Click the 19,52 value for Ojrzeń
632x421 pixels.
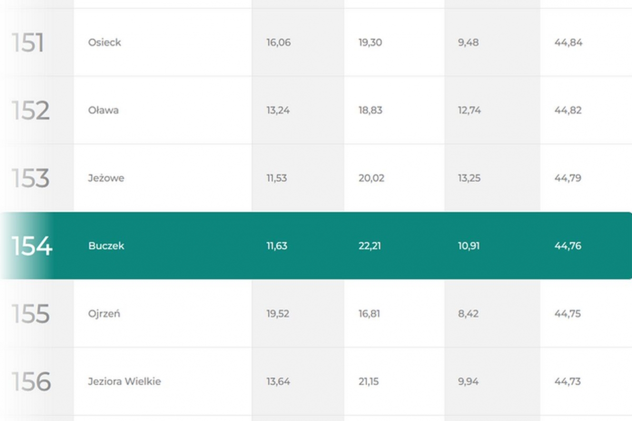(x=278, y=314)
